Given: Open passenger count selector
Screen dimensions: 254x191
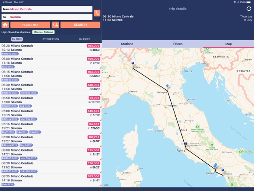Looking at the screenshot, I should tap(55, 25).
